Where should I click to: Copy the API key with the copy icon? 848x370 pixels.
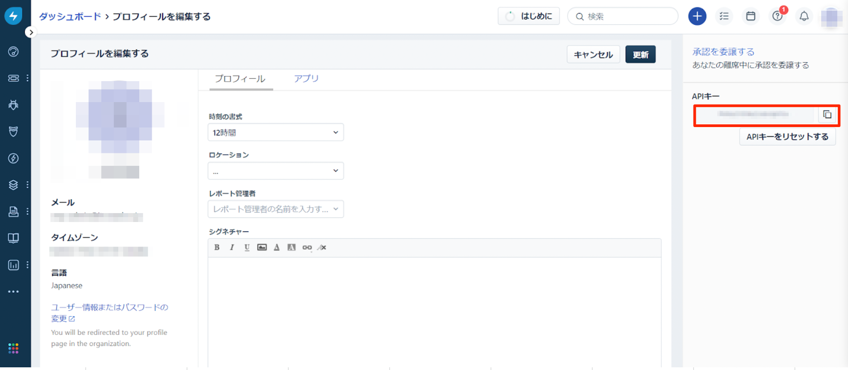(x=827, y=115)
